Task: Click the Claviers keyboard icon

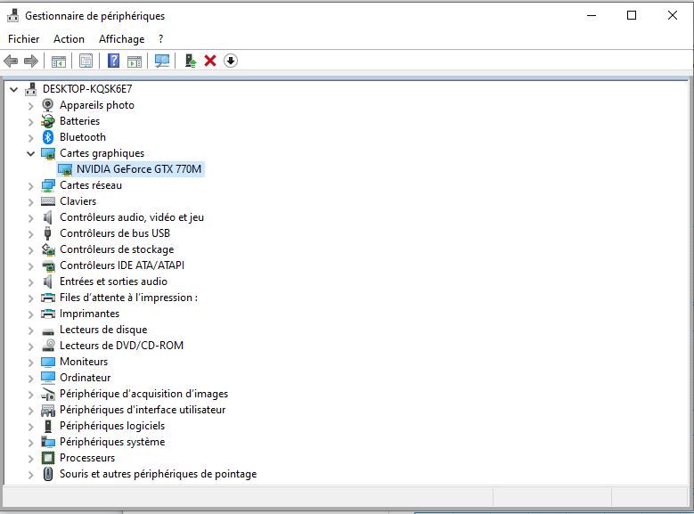Action: coord(48,201)
